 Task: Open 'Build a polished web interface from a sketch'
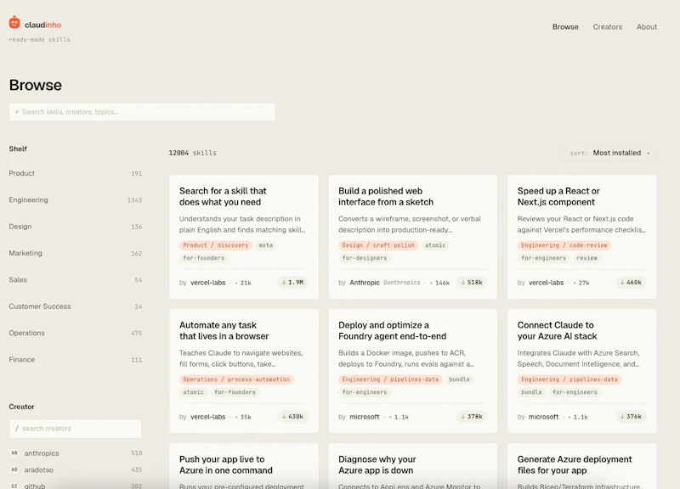[x=386, y=197]
